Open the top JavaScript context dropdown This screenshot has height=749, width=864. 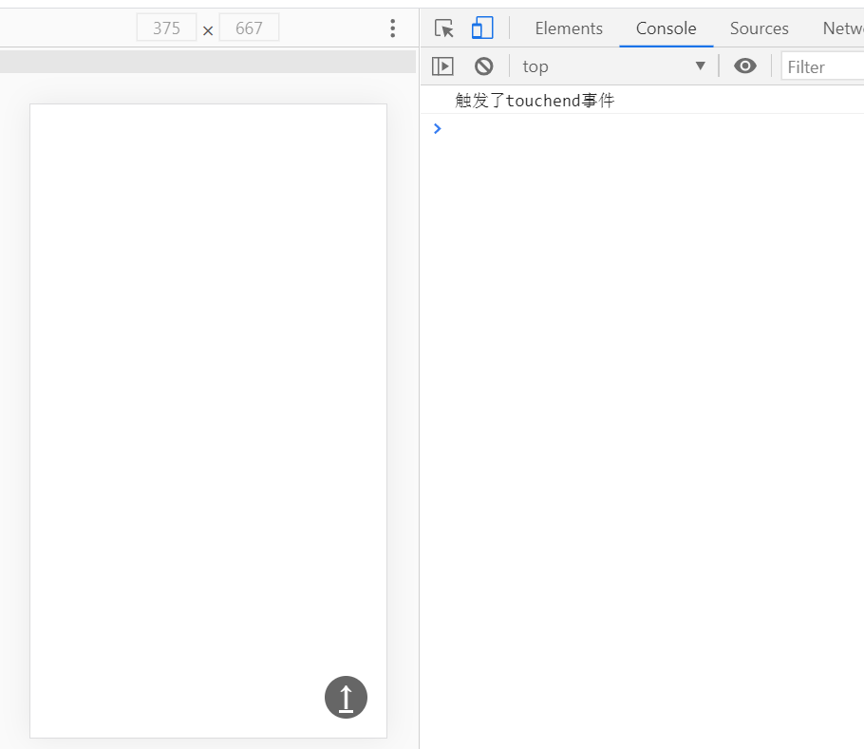click(x=614, y=66)
